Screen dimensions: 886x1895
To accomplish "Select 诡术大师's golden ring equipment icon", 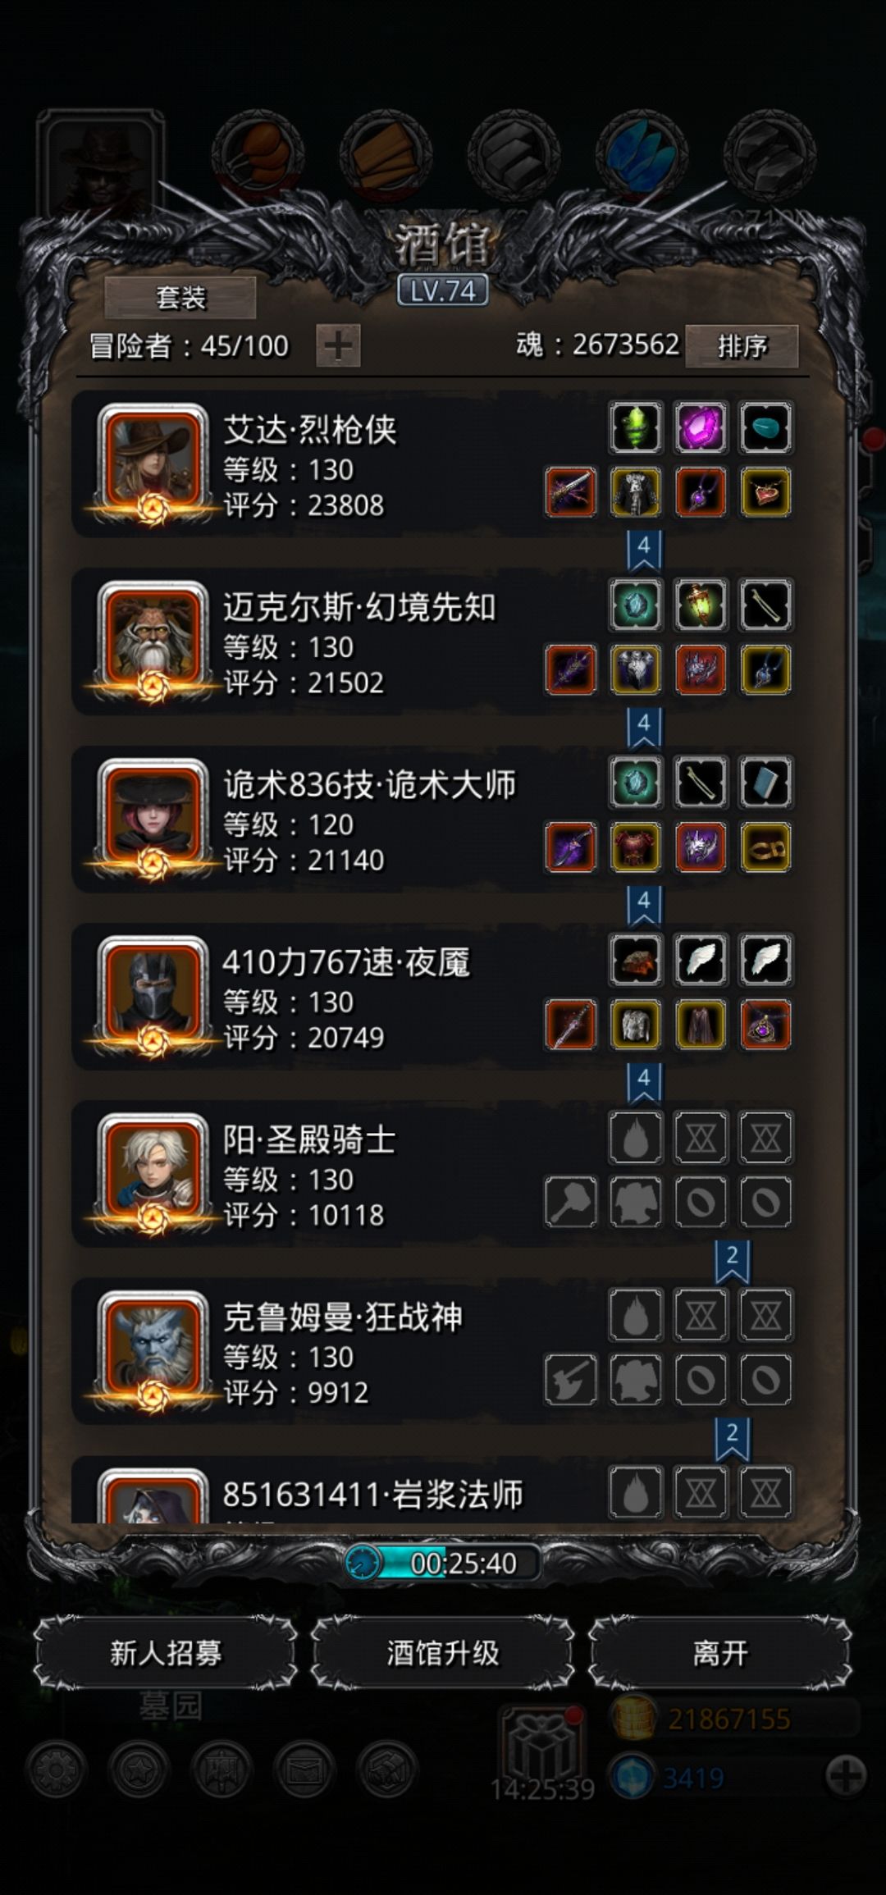I will coord(765,847).
